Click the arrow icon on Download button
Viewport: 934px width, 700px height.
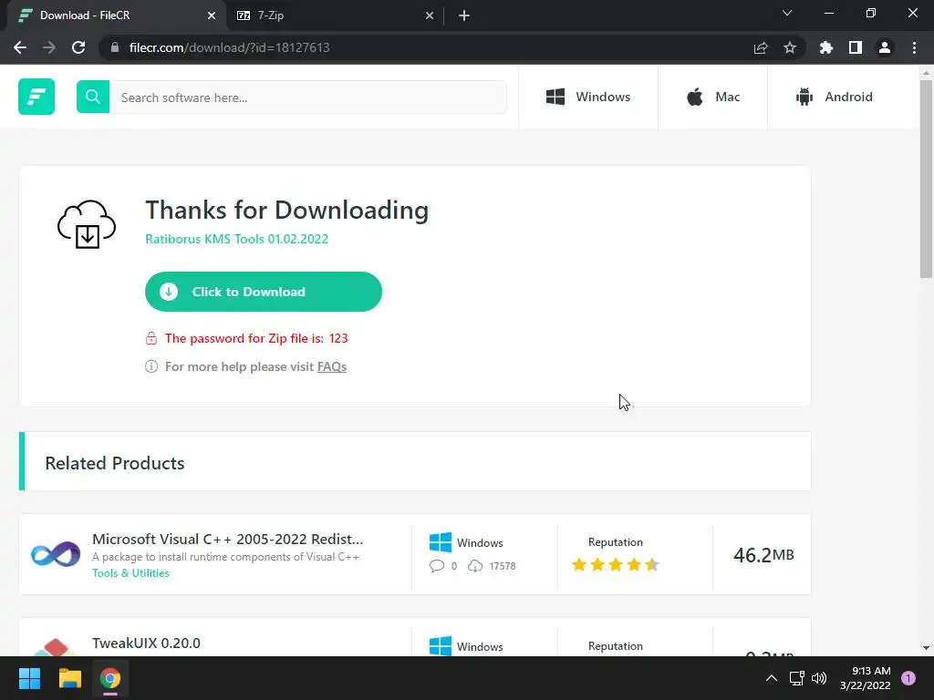point(169,292)
